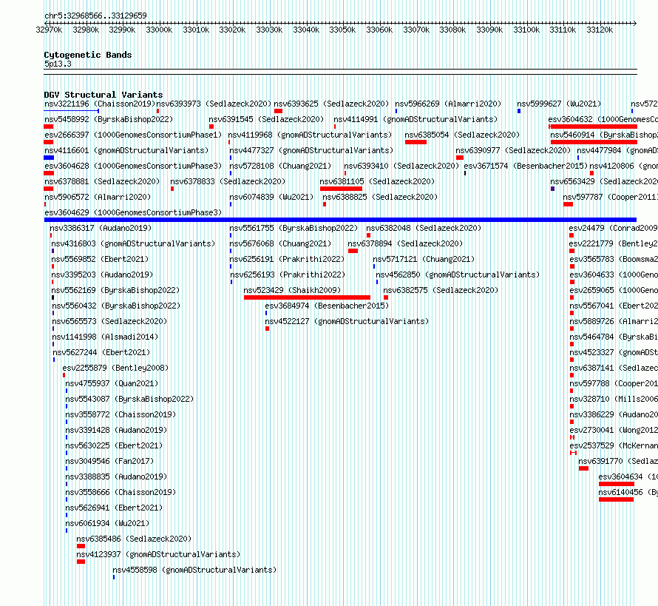Select nsv6391545 (Sedlazeck2020) variant label
658x606 pixels.
[x=266, y=119]
